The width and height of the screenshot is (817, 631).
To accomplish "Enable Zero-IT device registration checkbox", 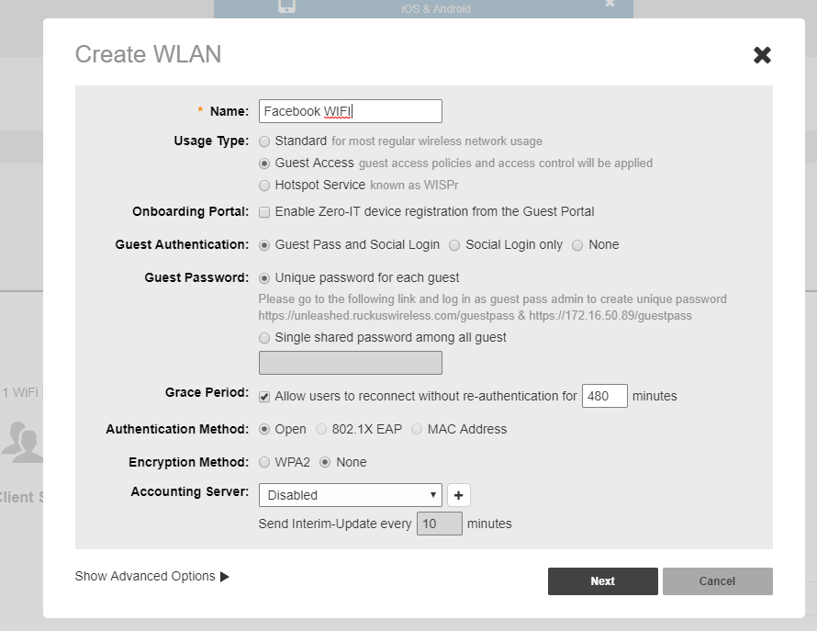I will [x=265, y=212].
